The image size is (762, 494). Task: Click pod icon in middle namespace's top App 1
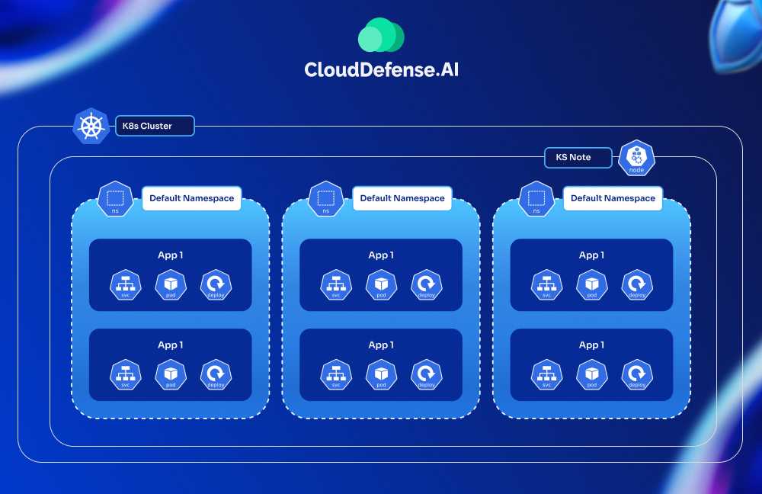click(x=381, y=285)
